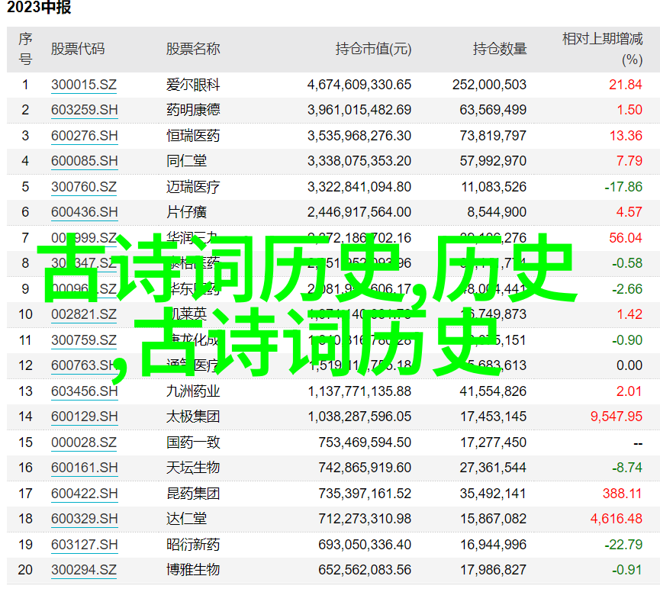Viewport: 660px width, 592px height.
Task: Select the red change value 388.11
Action: pos(622,494)
